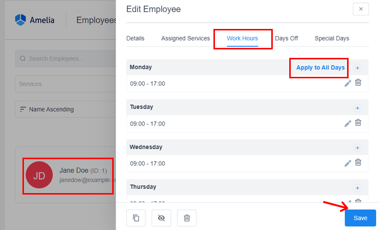Viewport: 379px width, 230px height.
Task: Hide employee using crossed-eye icon
Action: (x=161, y=218)
